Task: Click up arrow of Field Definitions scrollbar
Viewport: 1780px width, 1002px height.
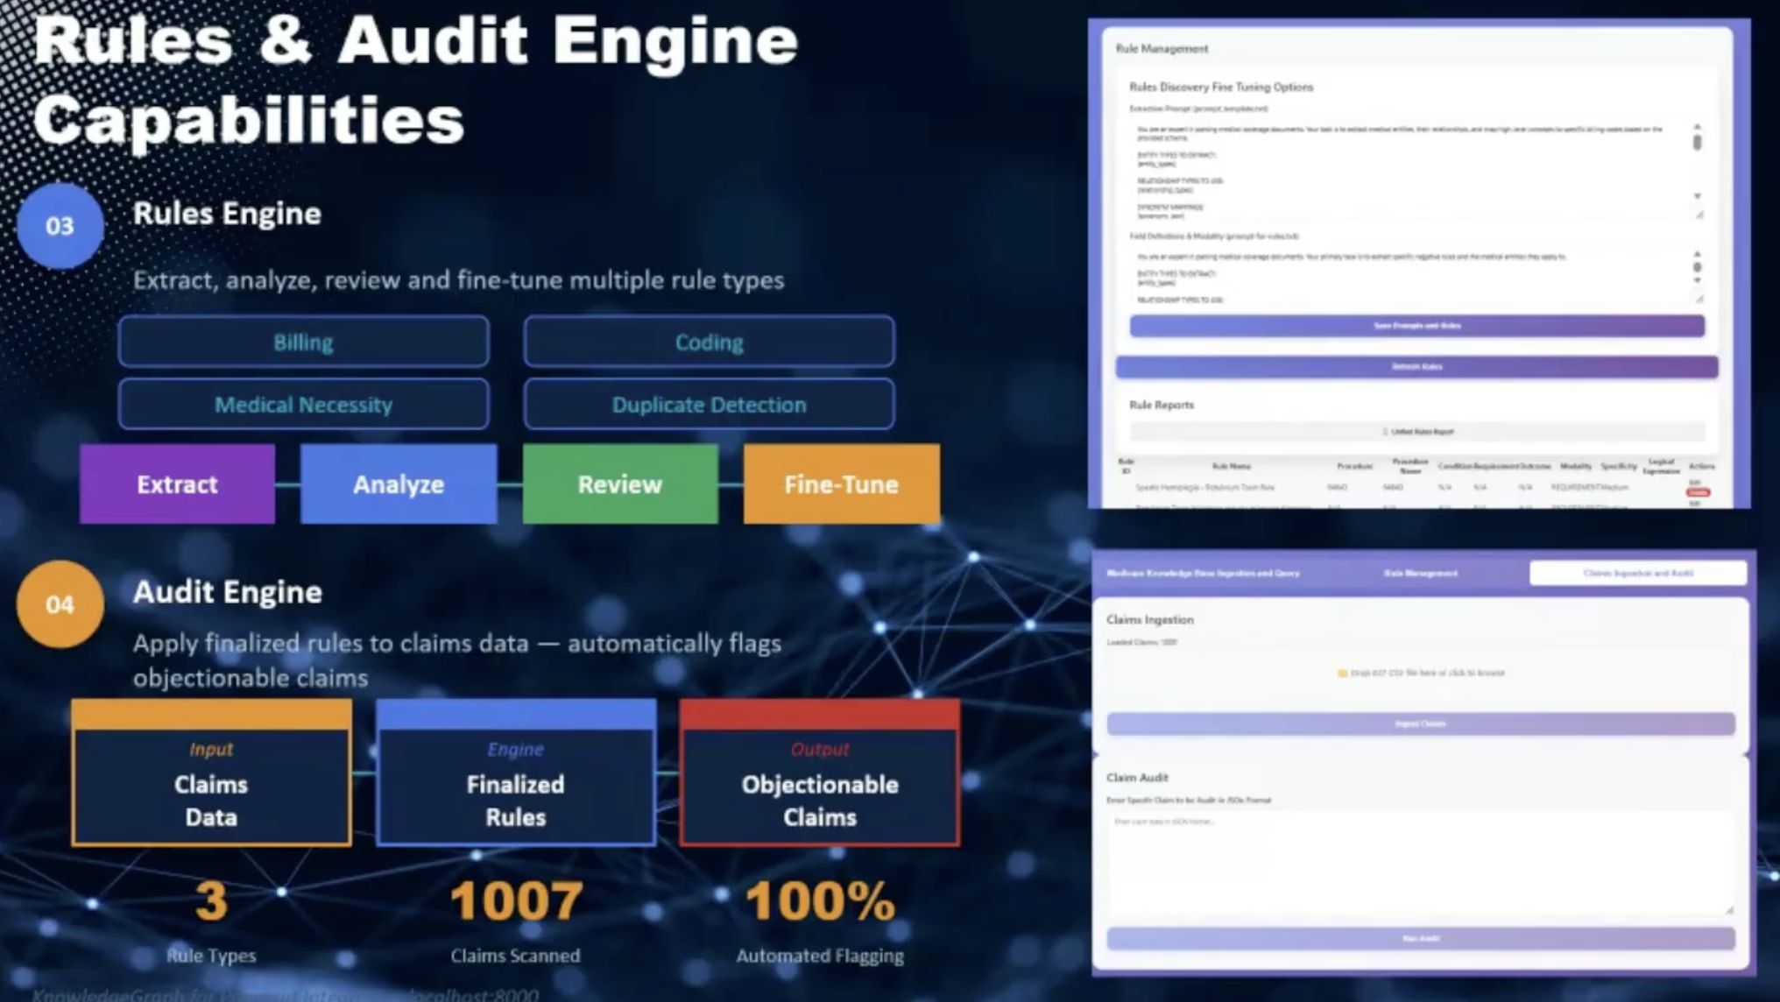Action: coord(1697,254)
